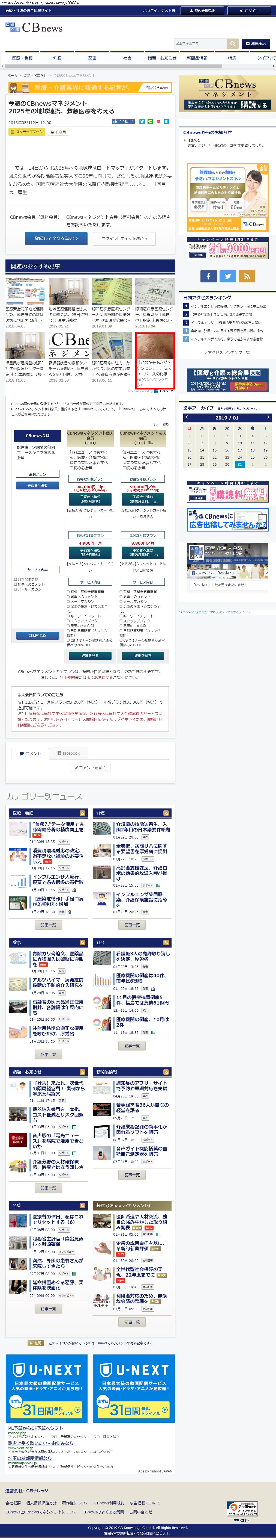Open the 個人情報保護方針 footer link
Image resolution: width=276 pixels, height=1538 pixels.
point(41,1503)
